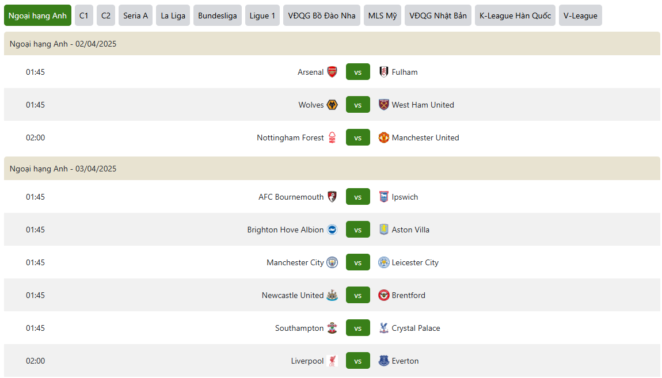Click the Crystal Palace eagle logo

tap(383, 328)
